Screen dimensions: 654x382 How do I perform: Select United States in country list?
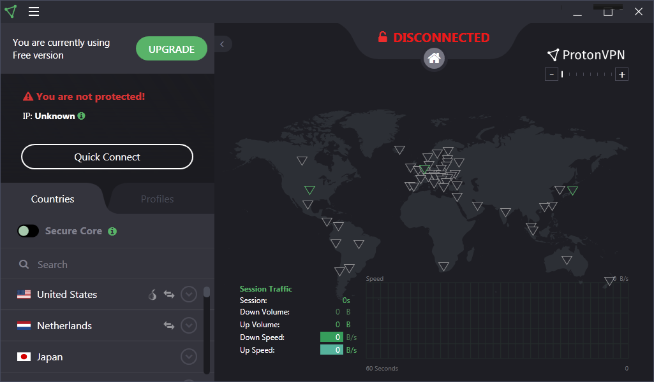point(102,295)
